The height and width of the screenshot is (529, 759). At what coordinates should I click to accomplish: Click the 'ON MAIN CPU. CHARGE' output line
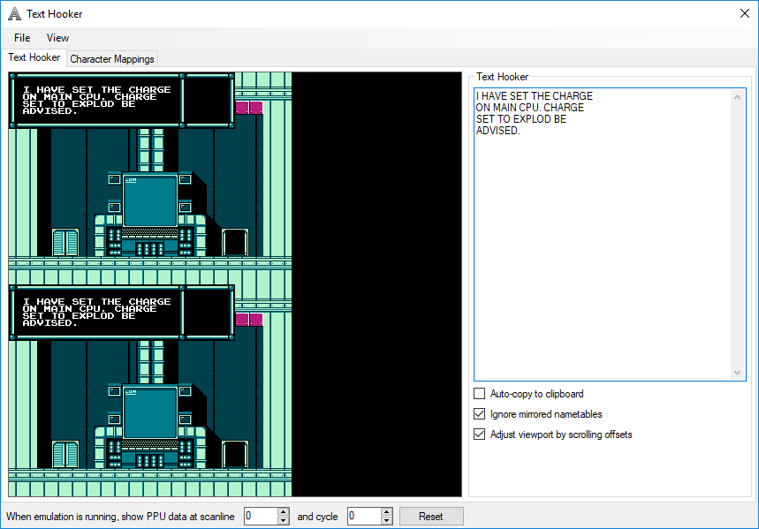(x=530, y=108)
